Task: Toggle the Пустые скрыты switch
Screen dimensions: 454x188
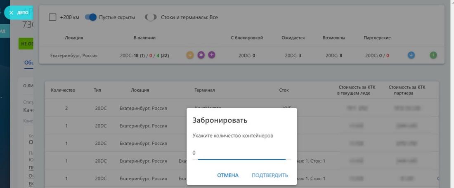Action: tap(91, 17)
